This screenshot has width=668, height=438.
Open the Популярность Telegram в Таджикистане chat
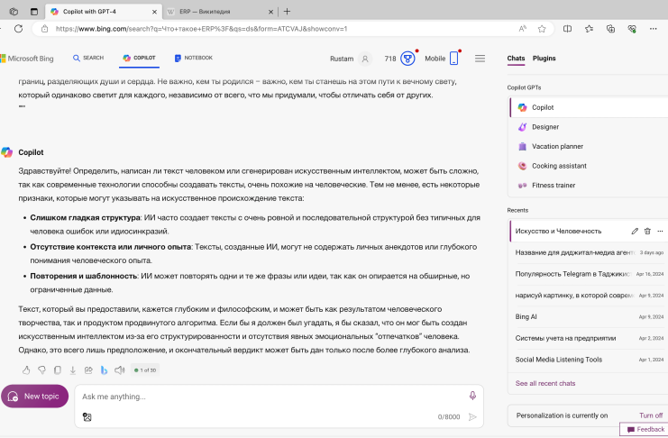click(589, 274)
